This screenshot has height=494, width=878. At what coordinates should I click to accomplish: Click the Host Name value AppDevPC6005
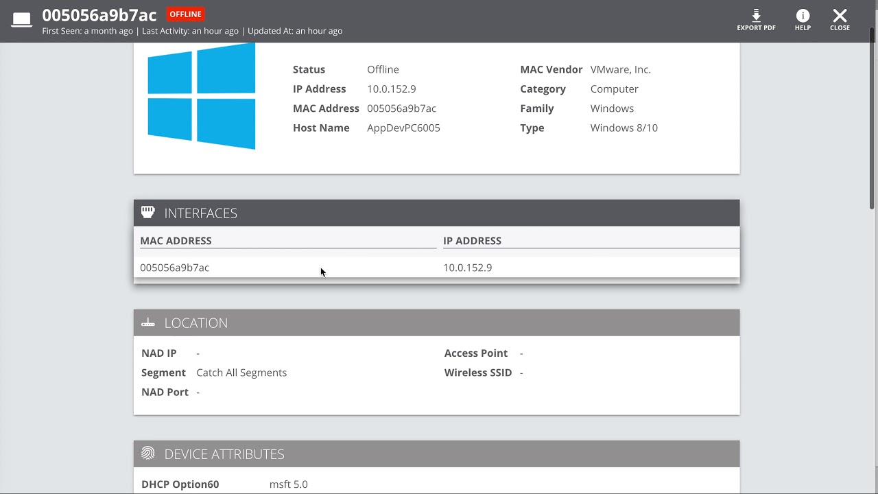403,128
